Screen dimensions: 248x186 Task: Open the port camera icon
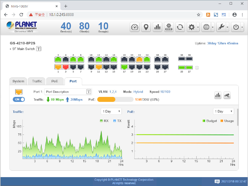pos(227,95)
